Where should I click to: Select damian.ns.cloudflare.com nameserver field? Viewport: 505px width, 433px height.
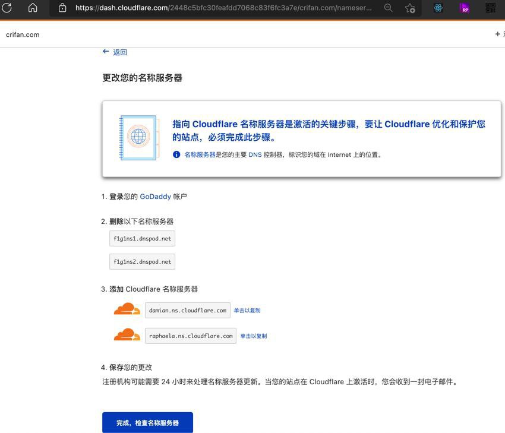coord(188,310)
